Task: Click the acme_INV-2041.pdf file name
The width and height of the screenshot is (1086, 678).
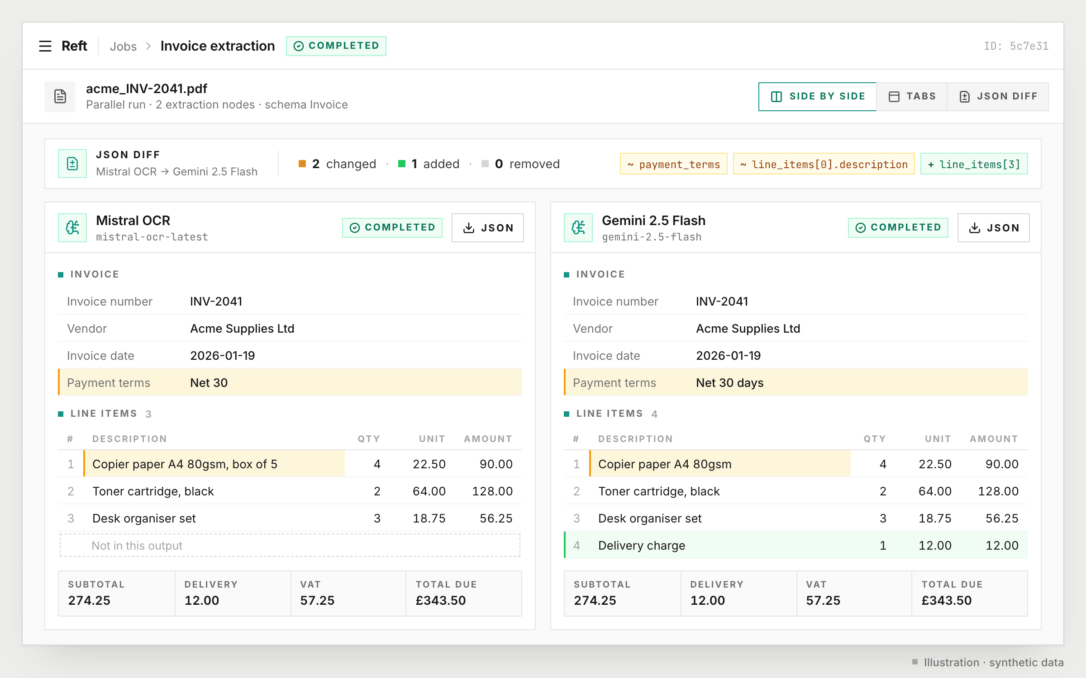Action: click(147, 89)
